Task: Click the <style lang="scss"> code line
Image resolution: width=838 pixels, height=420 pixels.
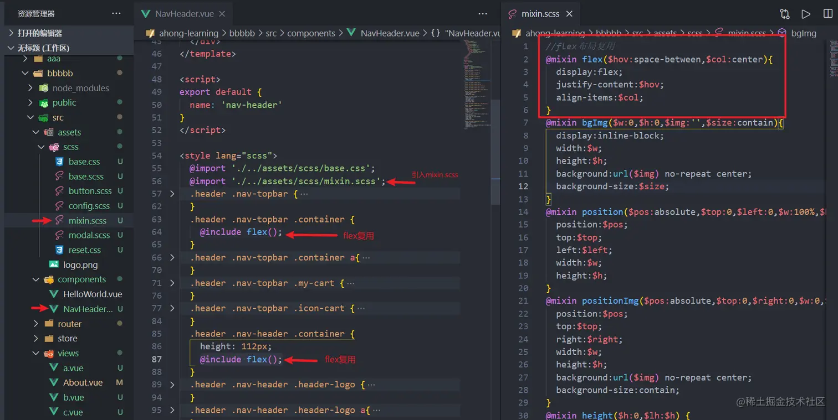Action: 228,155
